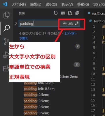Viewport: 105px width, 116px height.
Task: Click line number 1 in editor
Action: [94, 27]
